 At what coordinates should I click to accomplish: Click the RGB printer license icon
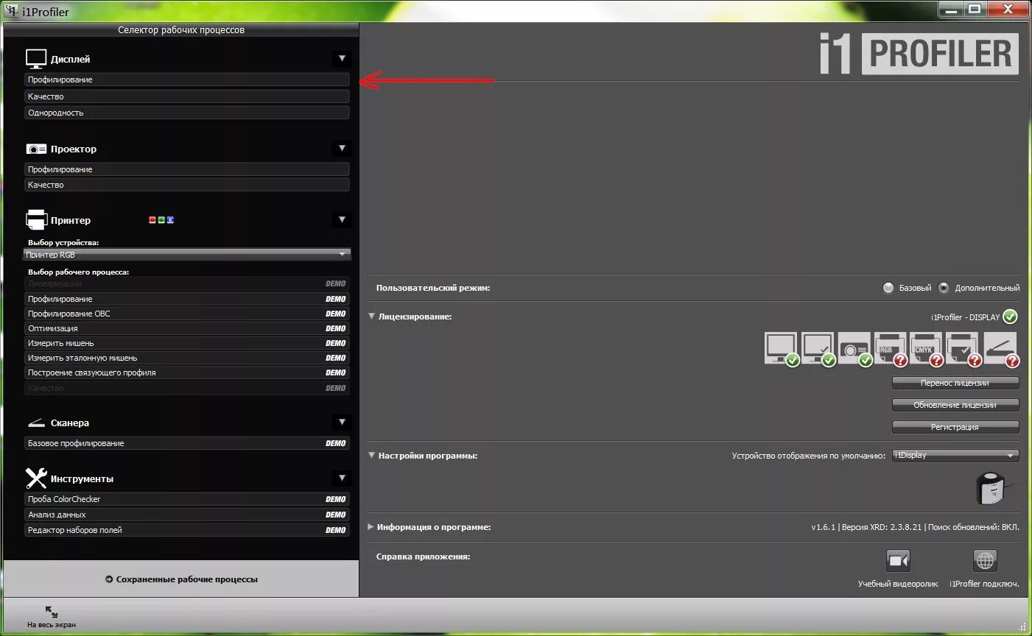[x=890, y=349]
